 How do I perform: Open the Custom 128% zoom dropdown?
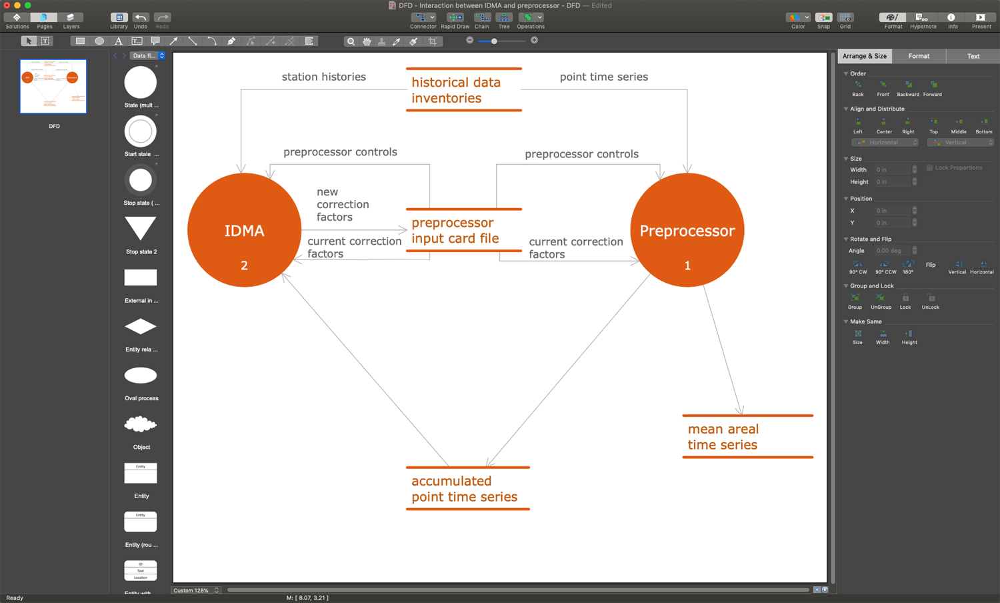click(x=196, y=590)
